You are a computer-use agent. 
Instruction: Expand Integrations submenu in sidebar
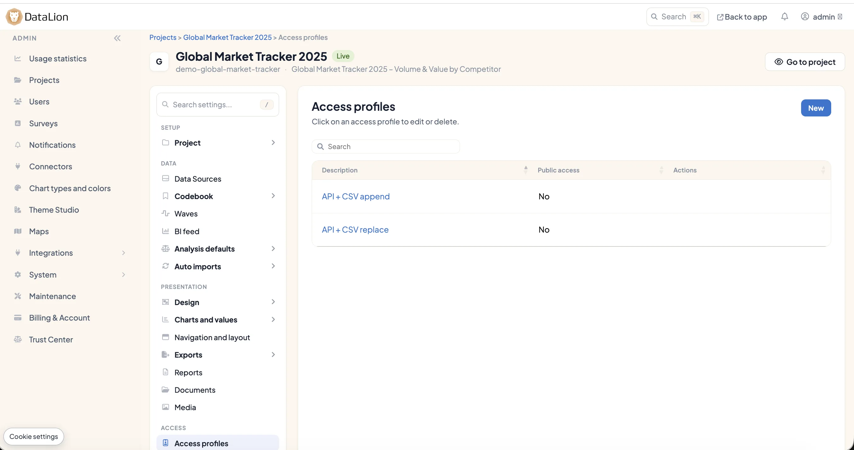point(123,253)
